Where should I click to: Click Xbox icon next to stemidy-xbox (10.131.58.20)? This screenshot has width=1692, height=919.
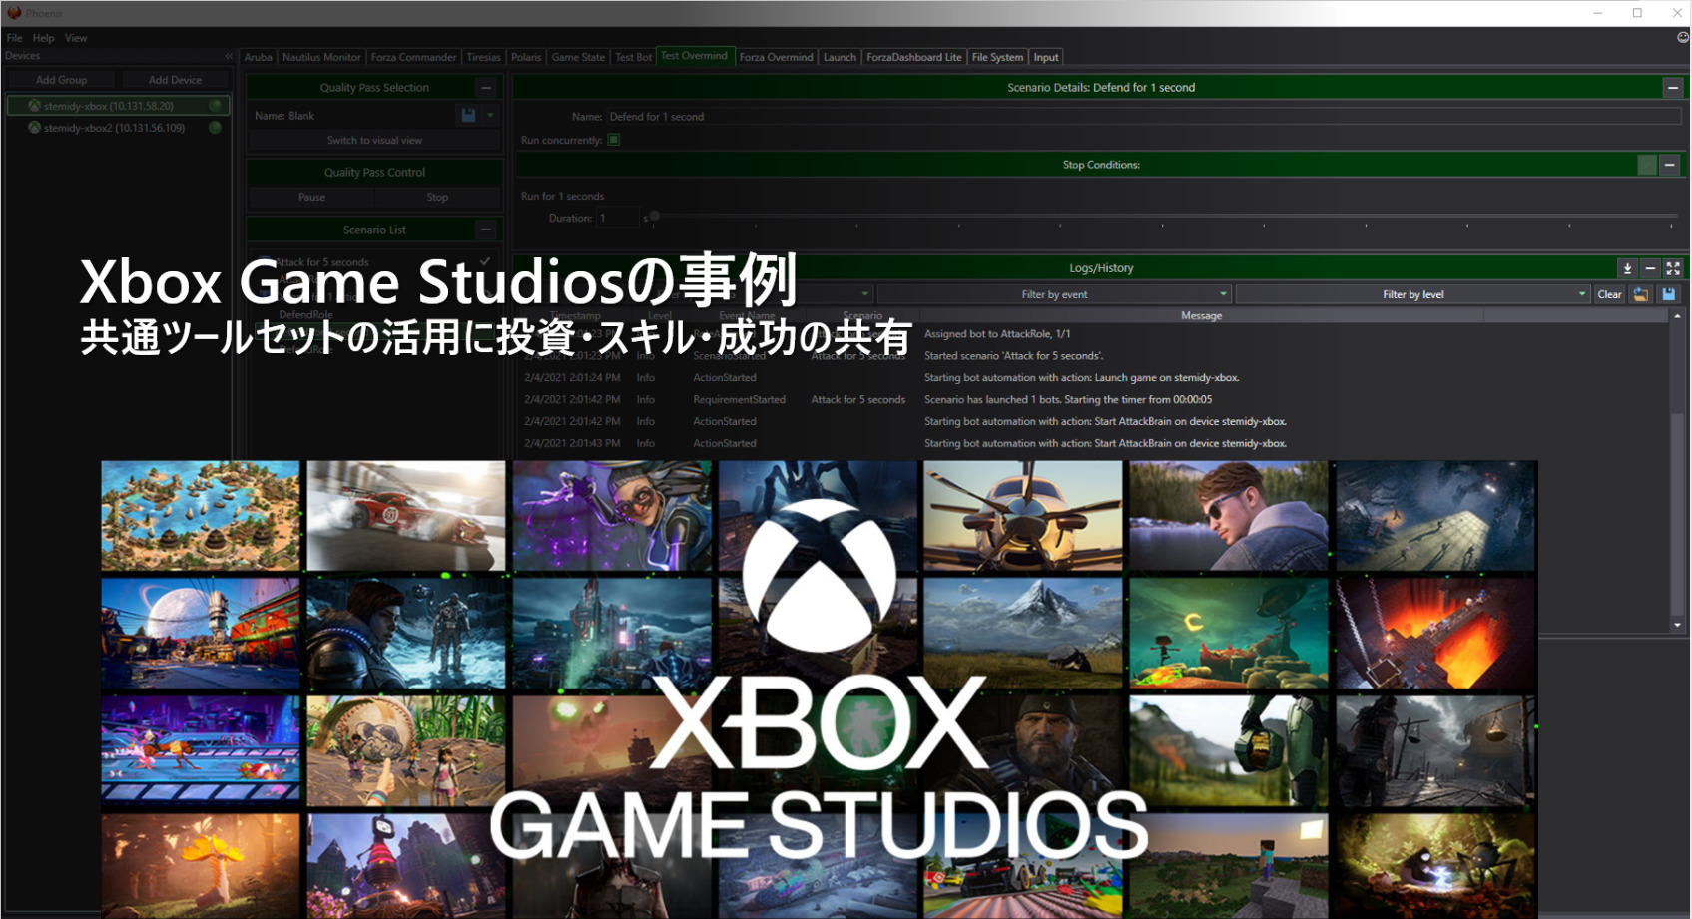(x=35, y=106)
